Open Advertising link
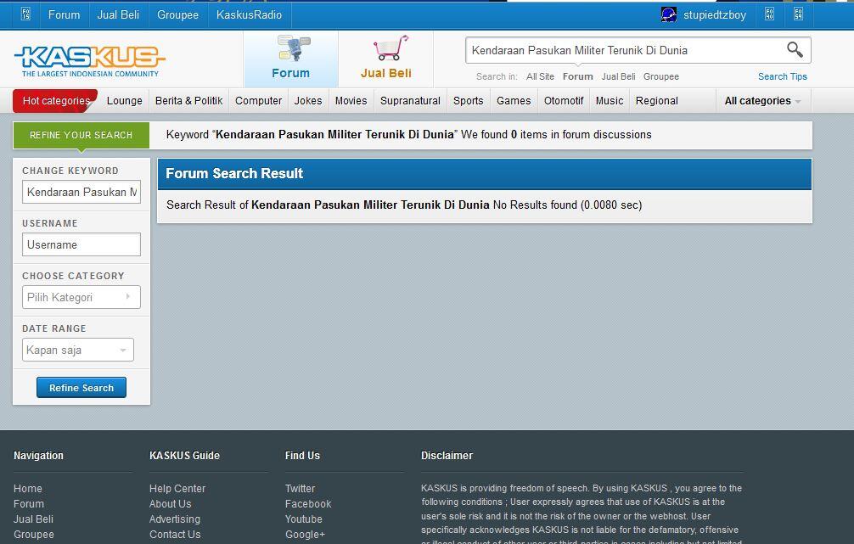Image resolution: width=854 pixels, height=544 pixels. (x=175, y=519)
